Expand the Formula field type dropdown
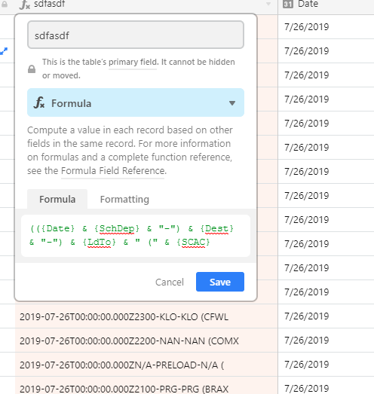The width and height of the screenshot is (374, 394). [136, 102]
